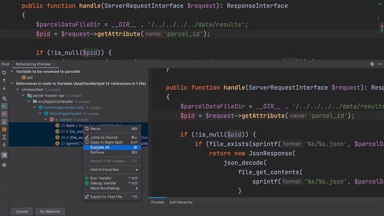Click file_get_contents in preview pane
This screenshot has width=384, height=216.
[269, 172]
